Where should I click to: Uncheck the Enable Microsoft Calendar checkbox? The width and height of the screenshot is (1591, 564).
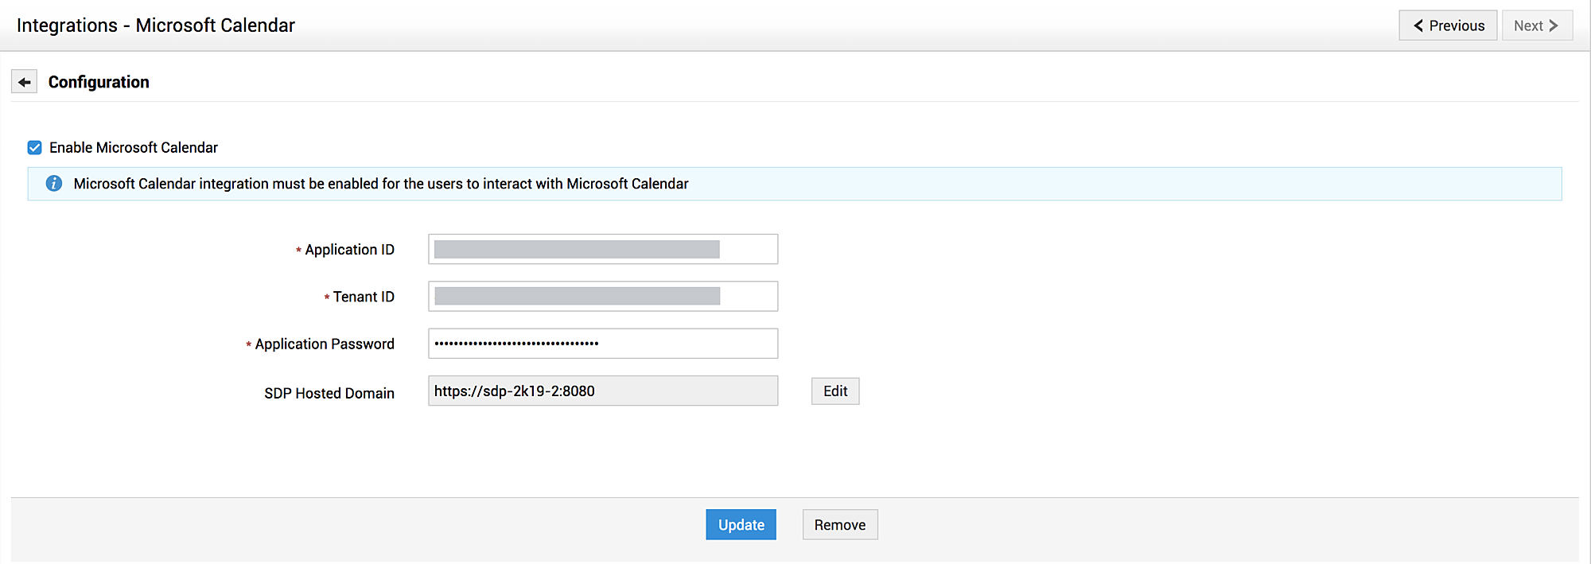point(35,148)
